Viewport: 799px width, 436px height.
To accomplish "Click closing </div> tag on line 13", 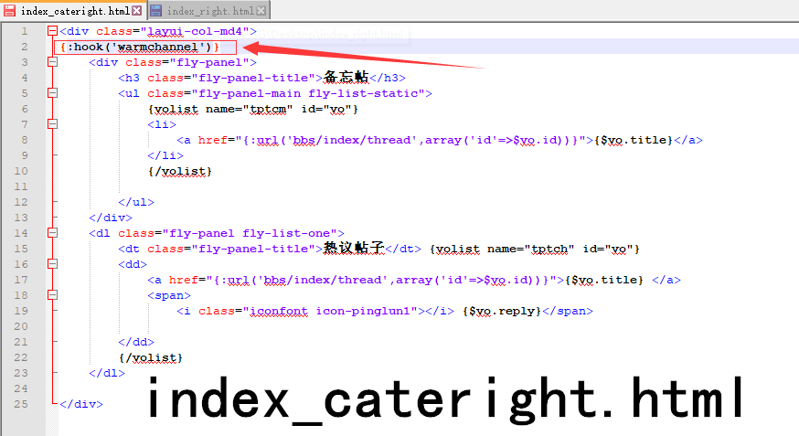I will pos(111,218).
